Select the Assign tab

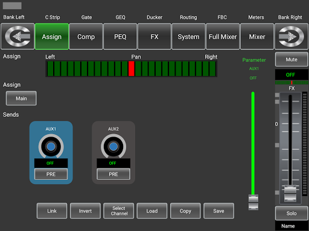coord(52,37)
